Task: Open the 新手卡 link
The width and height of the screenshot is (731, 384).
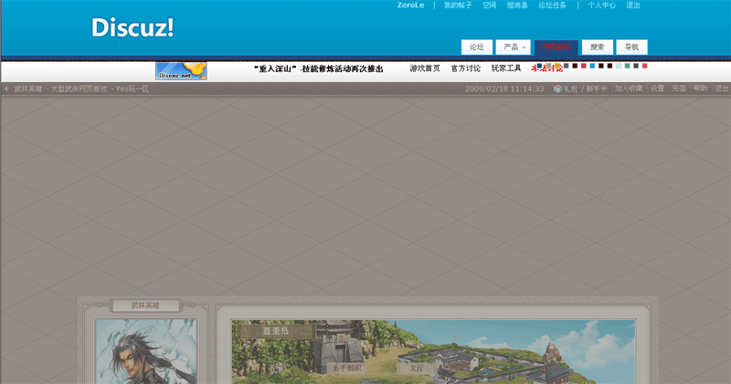Action: (597, 88)
